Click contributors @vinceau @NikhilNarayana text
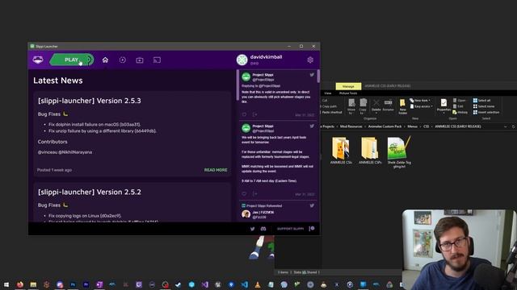 click(x=65, y=152)
